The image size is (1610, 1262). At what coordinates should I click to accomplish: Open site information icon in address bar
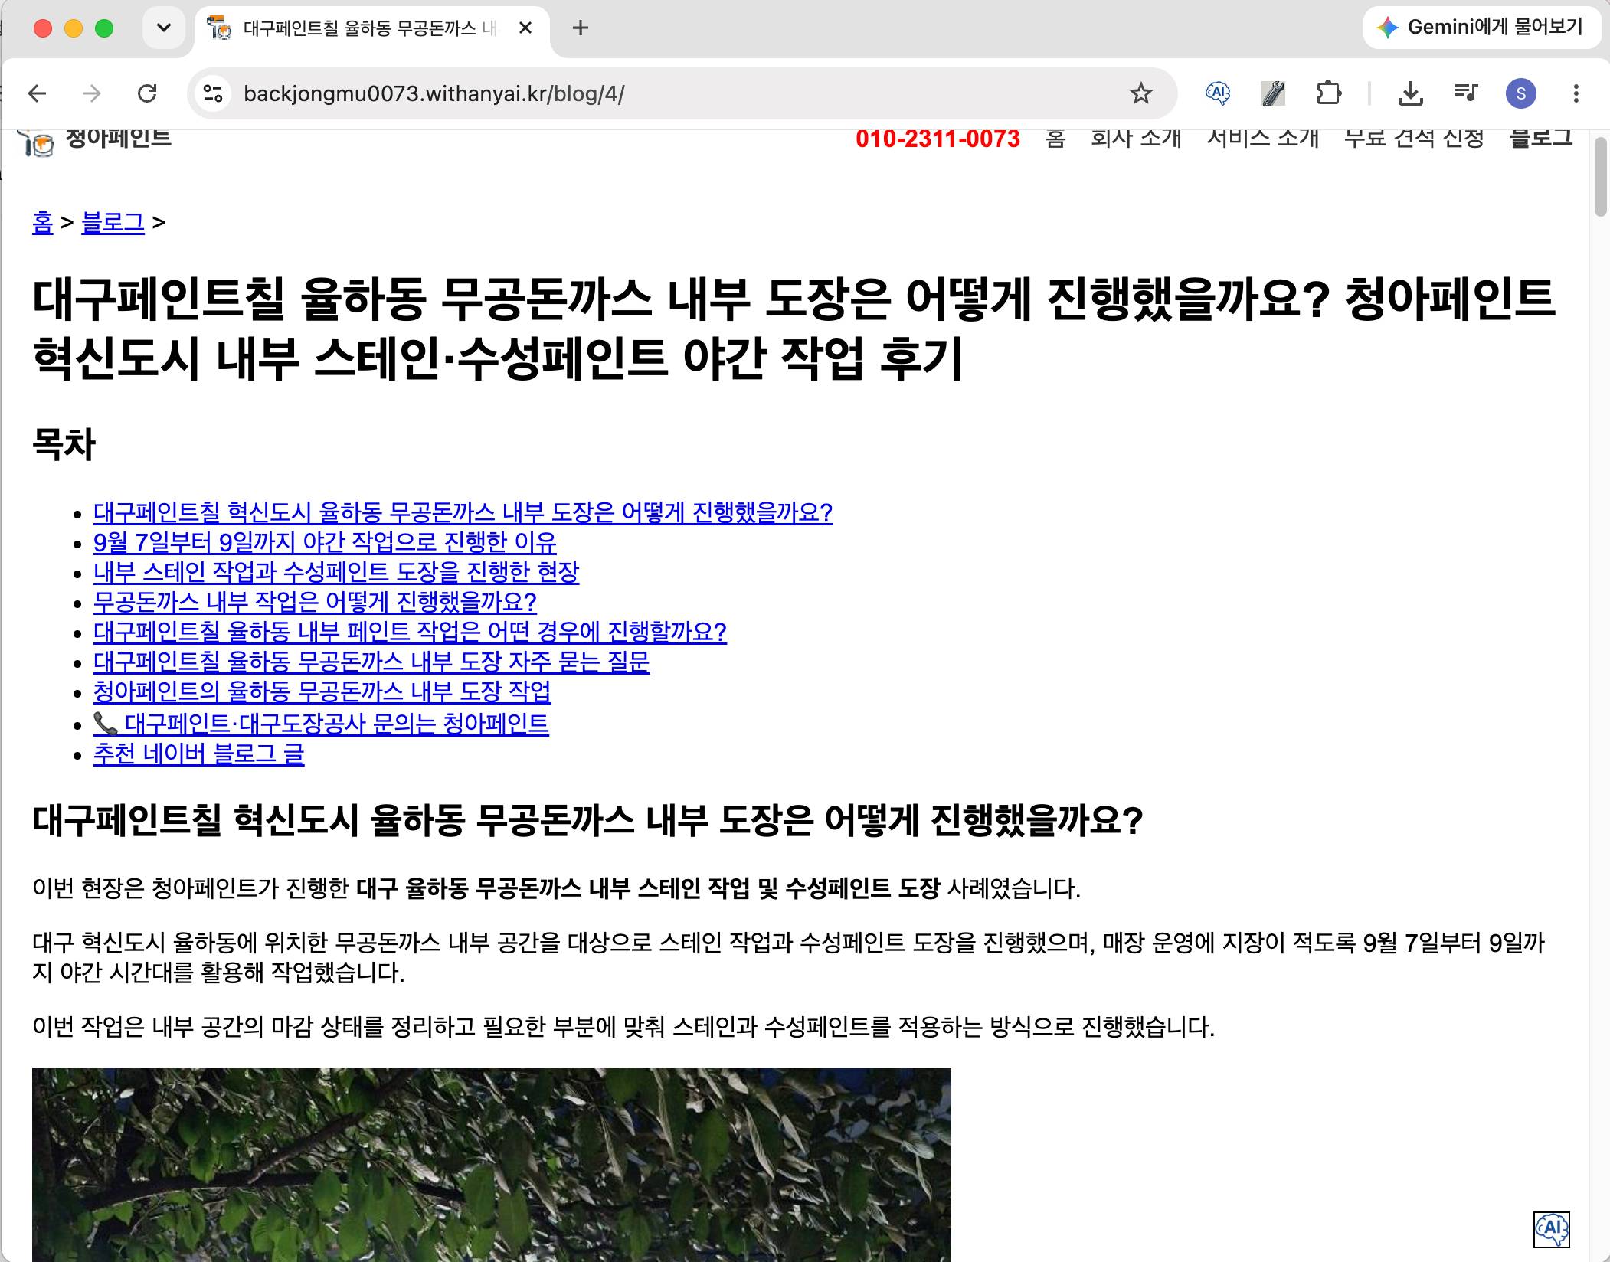[x=213, y=93]
